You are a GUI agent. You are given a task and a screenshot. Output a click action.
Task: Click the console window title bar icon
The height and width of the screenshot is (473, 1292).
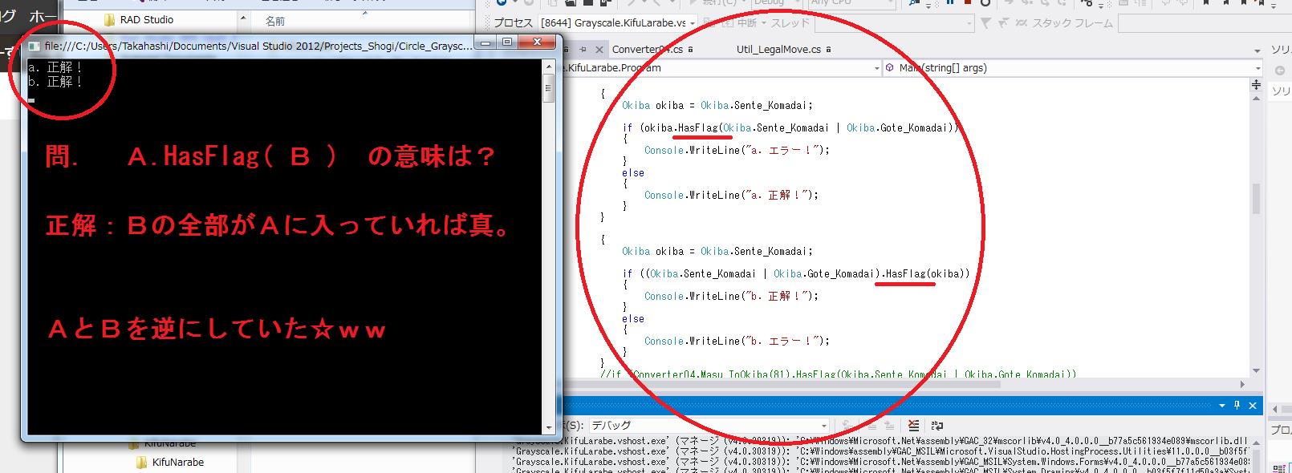35,46
